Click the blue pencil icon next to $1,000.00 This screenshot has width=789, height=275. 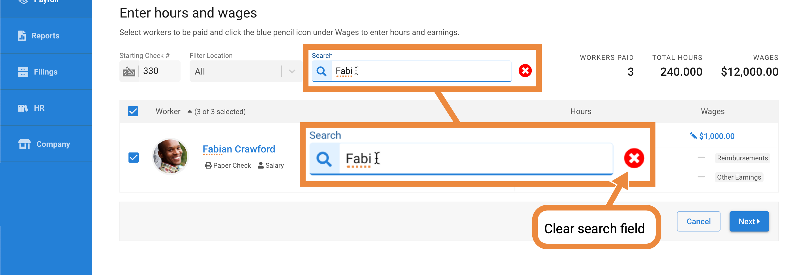coord(693,136)
